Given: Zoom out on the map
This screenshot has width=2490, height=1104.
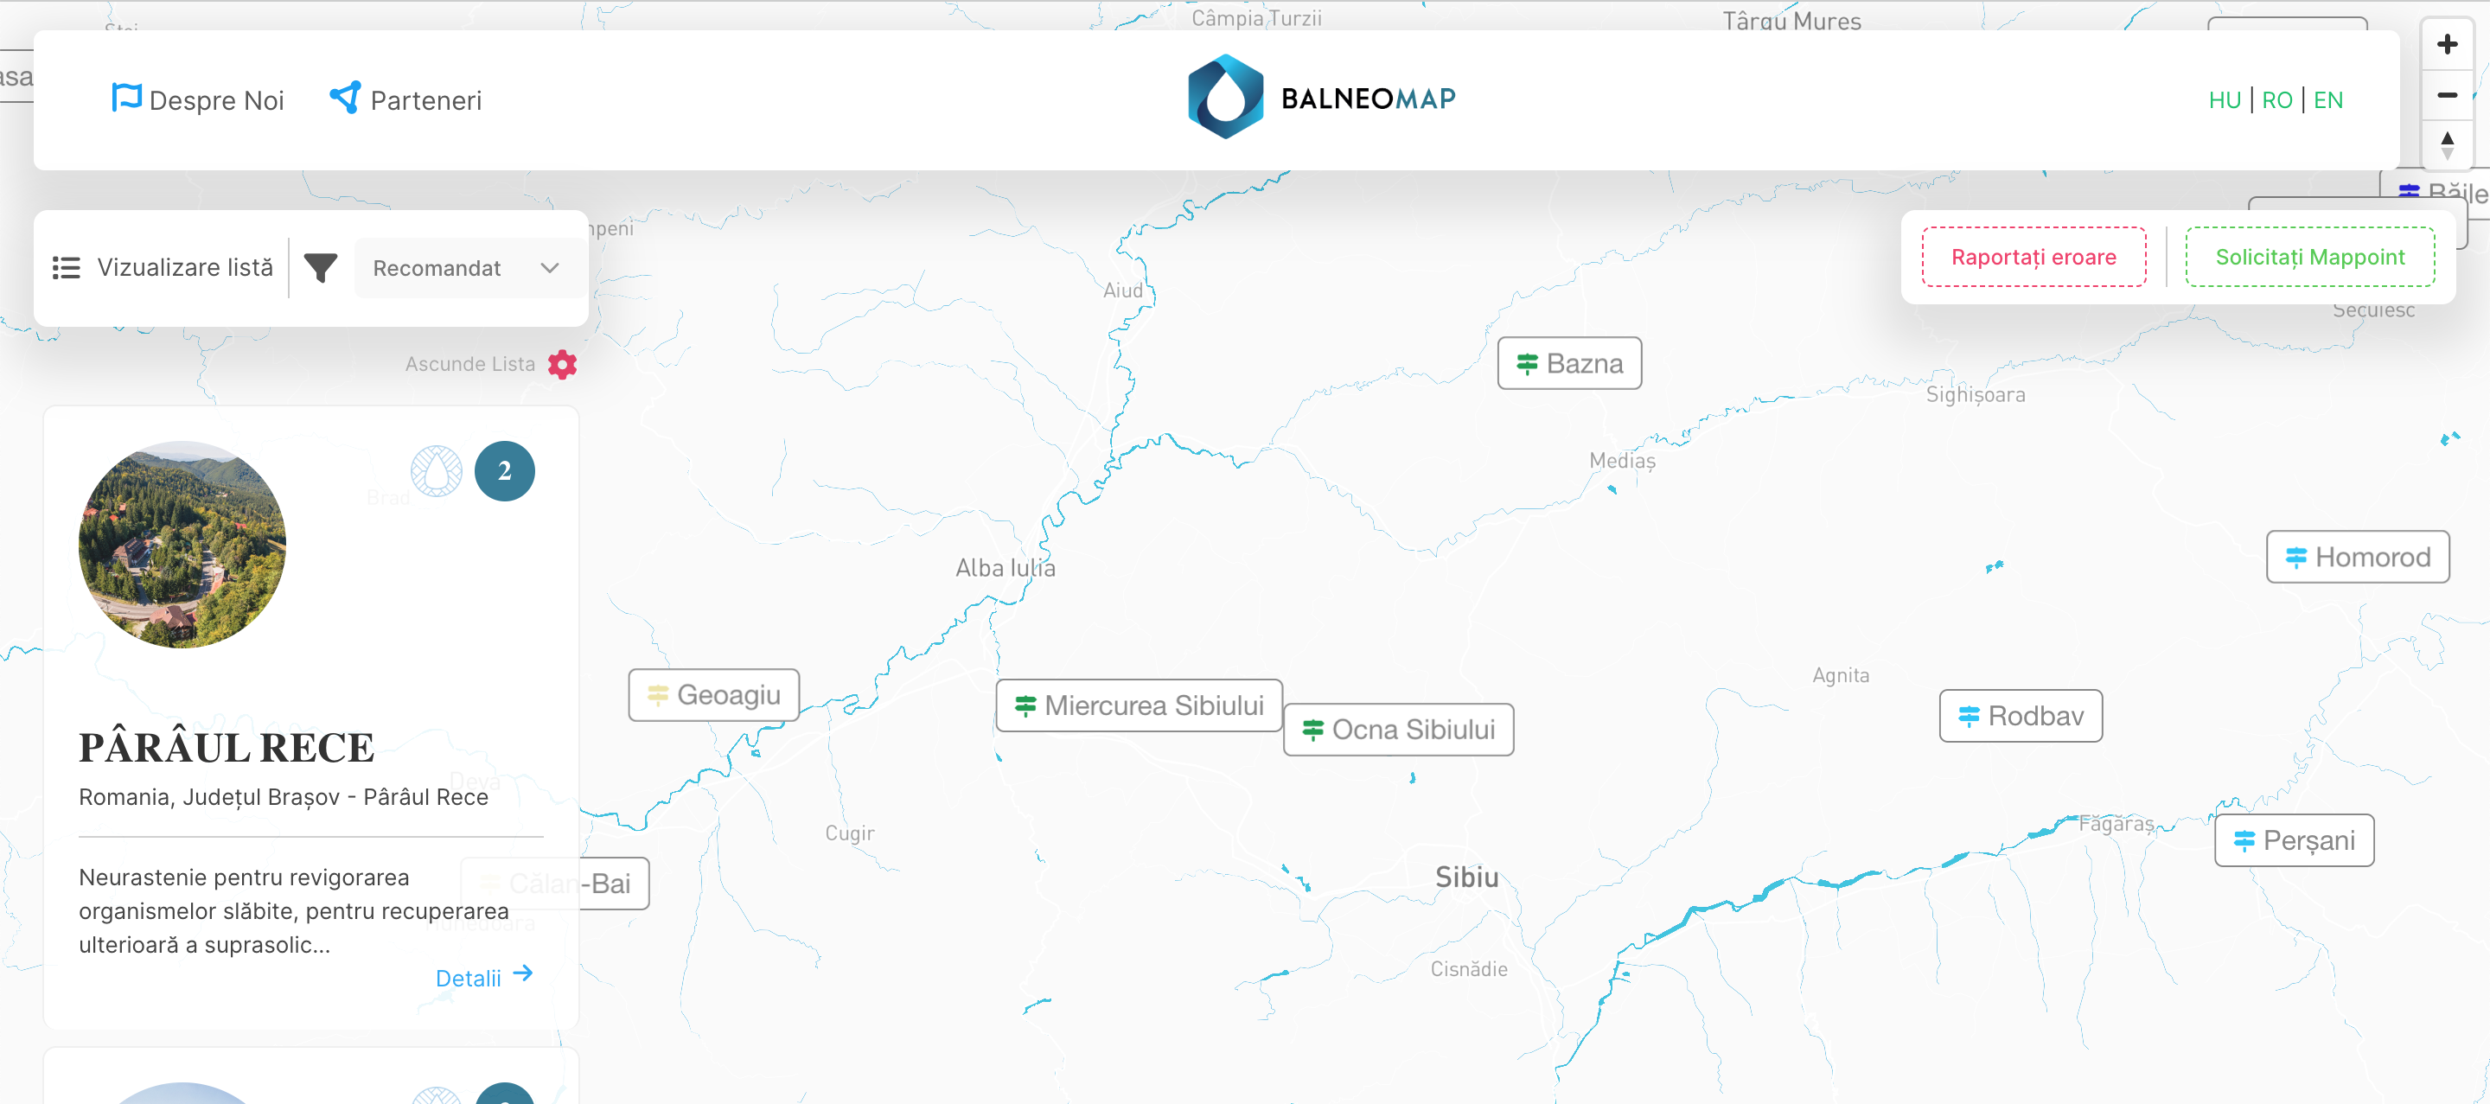Looking at the screenshot, I should tap(2447, 95).
